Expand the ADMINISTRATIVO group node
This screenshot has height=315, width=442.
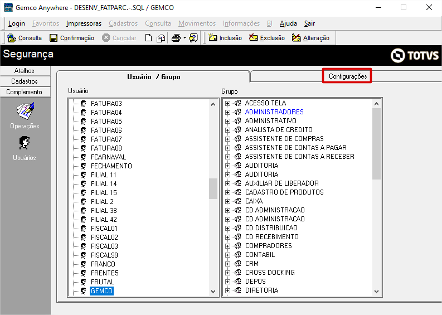click(227, 122)
